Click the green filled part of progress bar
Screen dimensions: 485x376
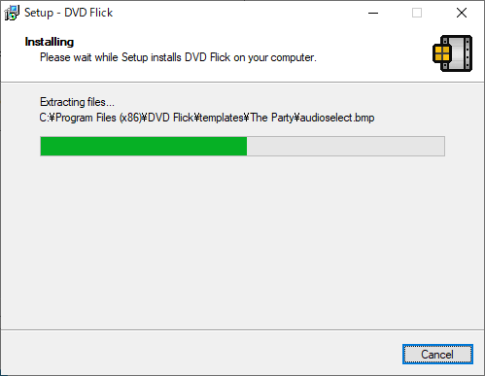144,147
